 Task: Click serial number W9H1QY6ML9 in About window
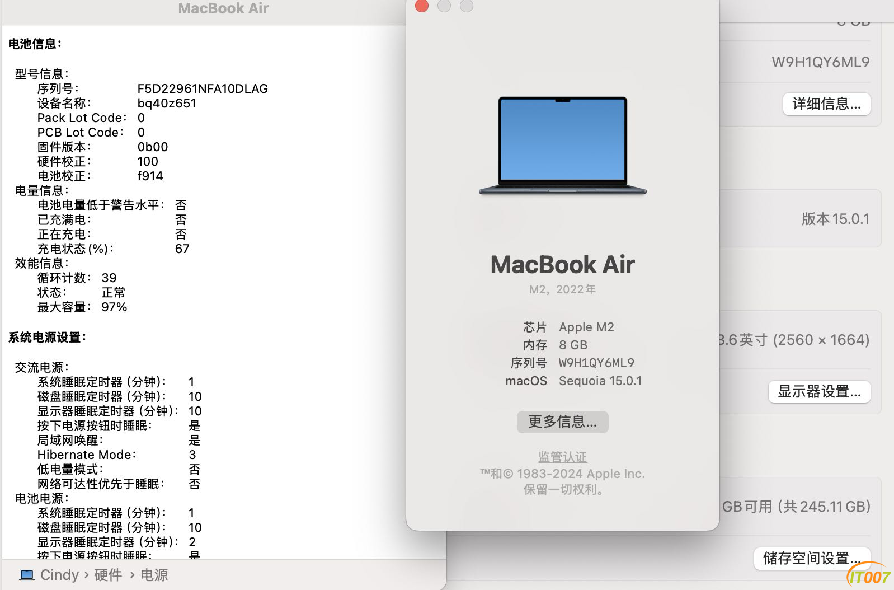click(x=596, y=363)
